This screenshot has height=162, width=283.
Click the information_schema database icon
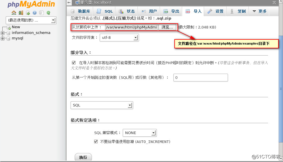click(x=8, y=33)
